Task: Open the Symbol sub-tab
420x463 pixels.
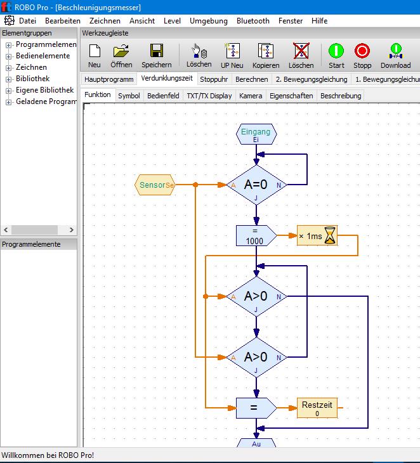Action: click(129, 96)
